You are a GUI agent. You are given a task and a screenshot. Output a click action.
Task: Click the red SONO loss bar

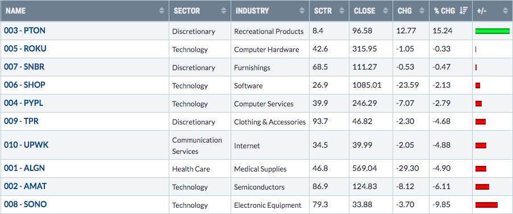486,205
